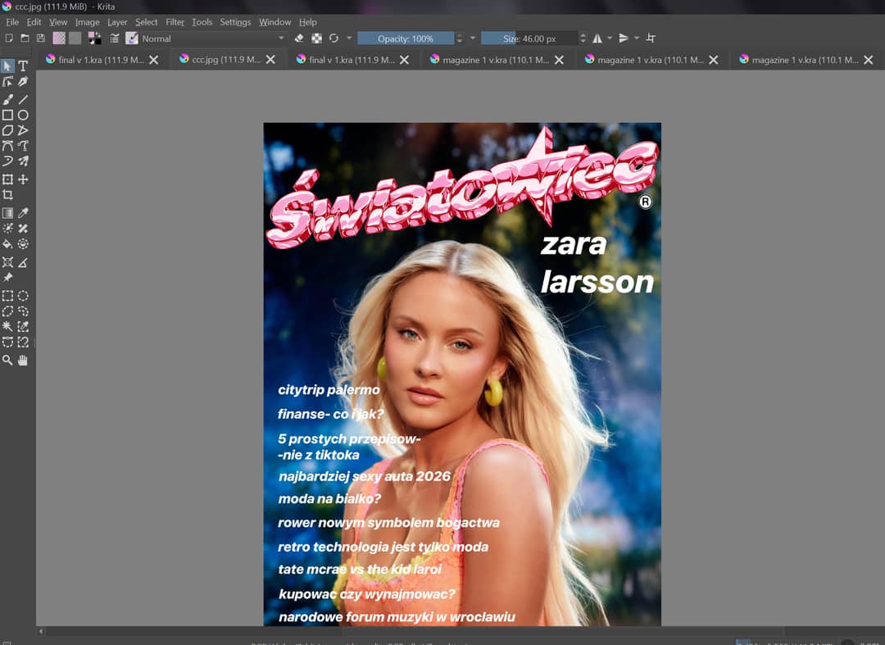Select the Rectangle shape tool

pos(7,115)
